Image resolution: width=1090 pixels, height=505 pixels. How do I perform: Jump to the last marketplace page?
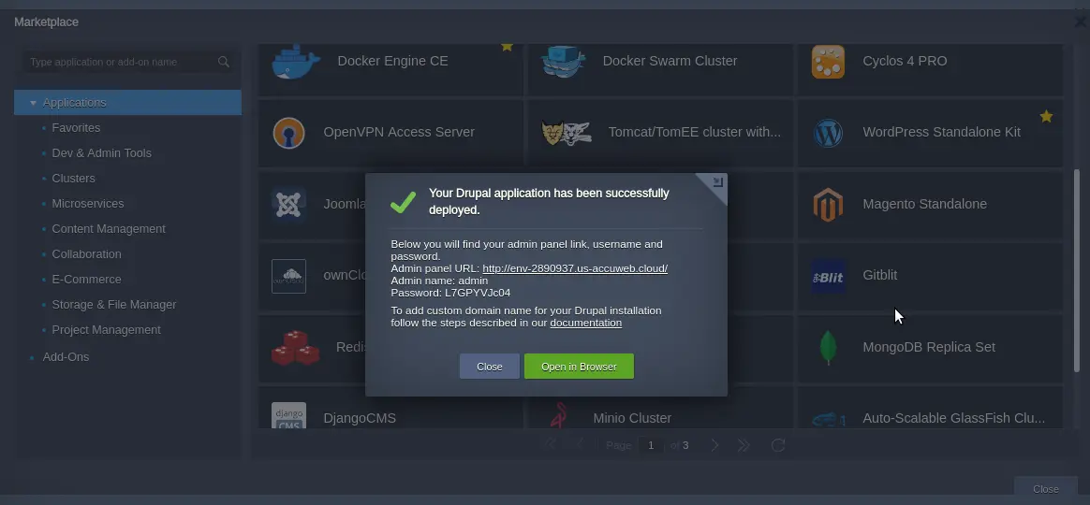[744, 445]
